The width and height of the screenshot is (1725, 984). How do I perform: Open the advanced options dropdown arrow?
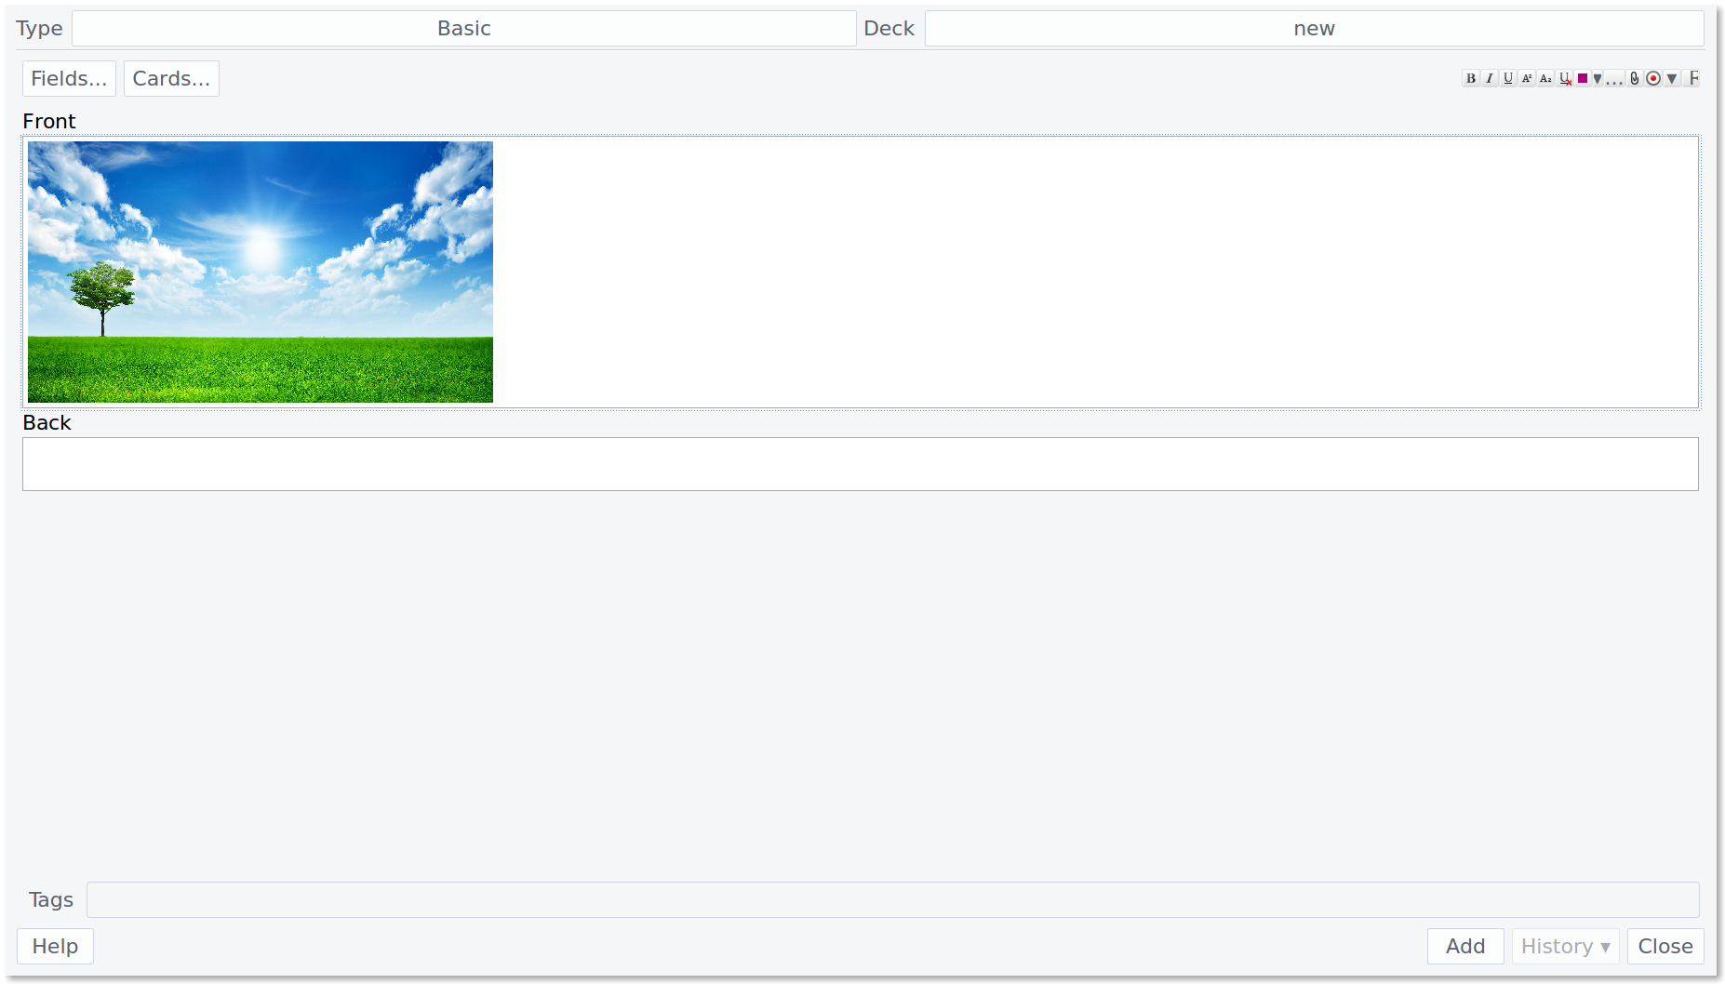pos(1672,79)
